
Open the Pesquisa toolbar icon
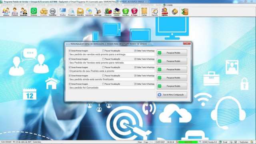coord(71,12)
